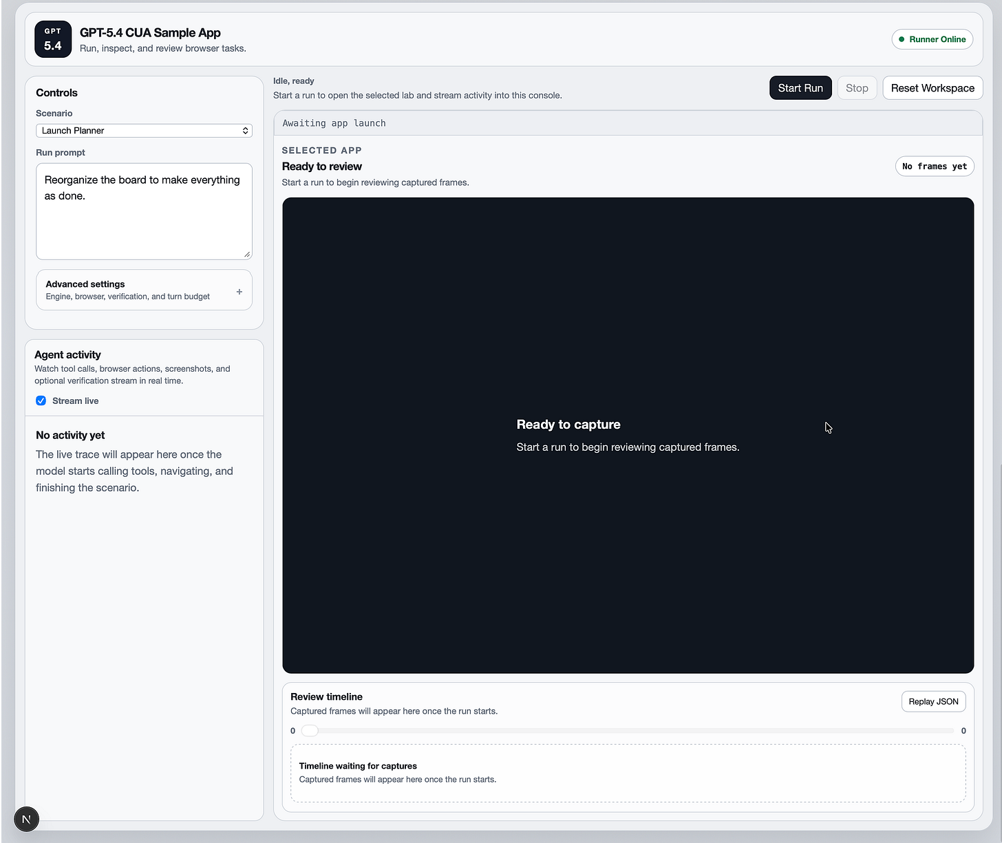
Task: Click the Agent activity heading
Action: pos(67,354)
